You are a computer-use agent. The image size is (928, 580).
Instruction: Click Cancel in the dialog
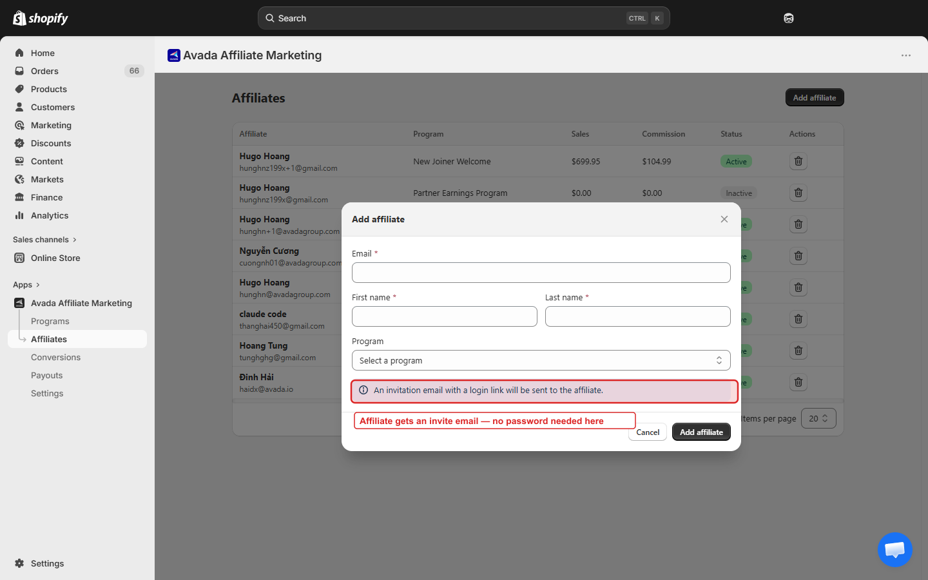pos(648,432)
